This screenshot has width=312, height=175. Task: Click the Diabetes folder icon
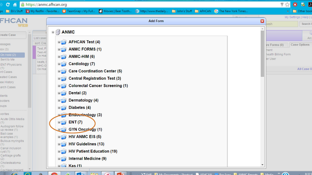pos(64,108)
